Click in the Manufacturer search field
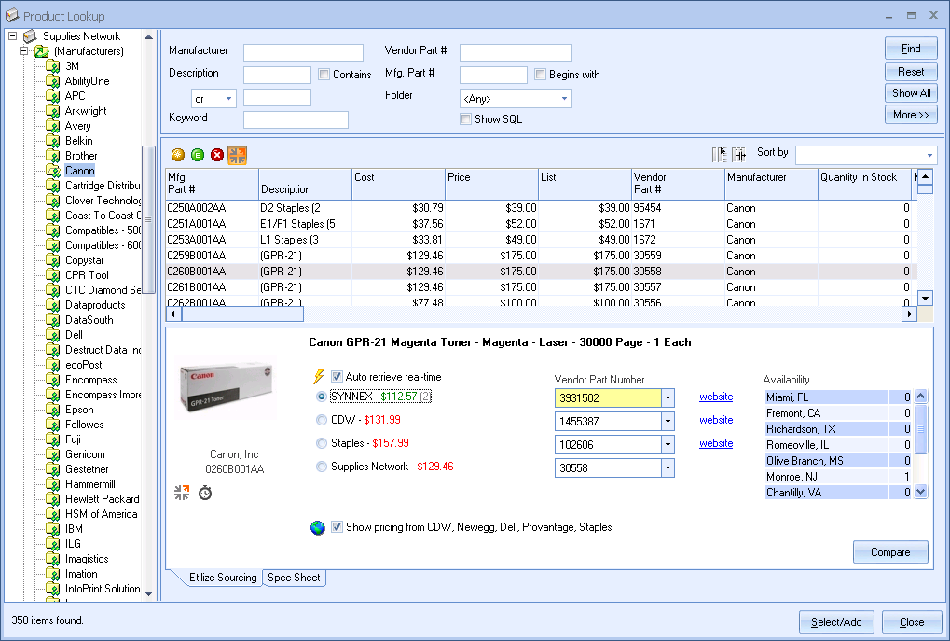The image size is (950, 641). pyautogui.click(x=303, y=52)
